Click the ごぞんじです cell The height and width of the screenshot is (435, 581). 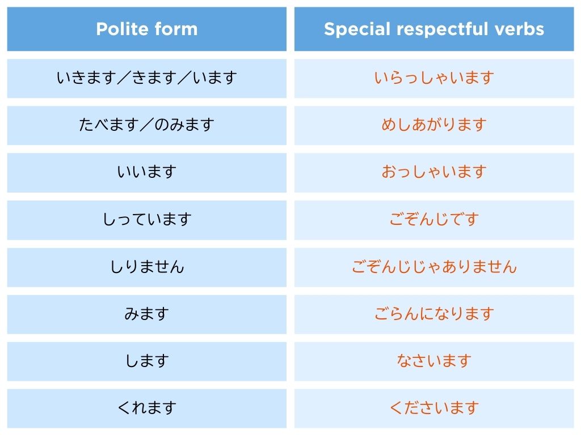pyautogui.click(x=434, y=219)
